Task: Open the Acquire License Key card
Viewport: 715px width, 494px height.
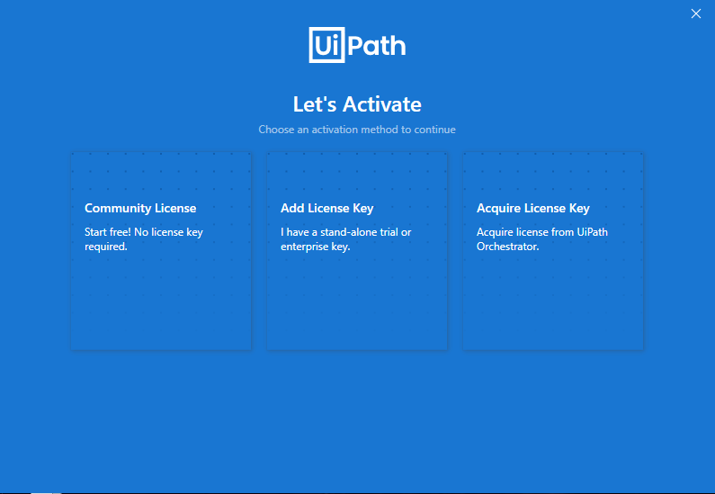Action: coord(553,251)
